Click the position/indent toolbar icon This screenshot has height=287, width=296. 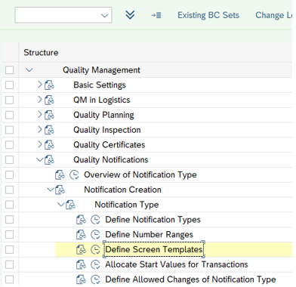[x=156, y=15]
